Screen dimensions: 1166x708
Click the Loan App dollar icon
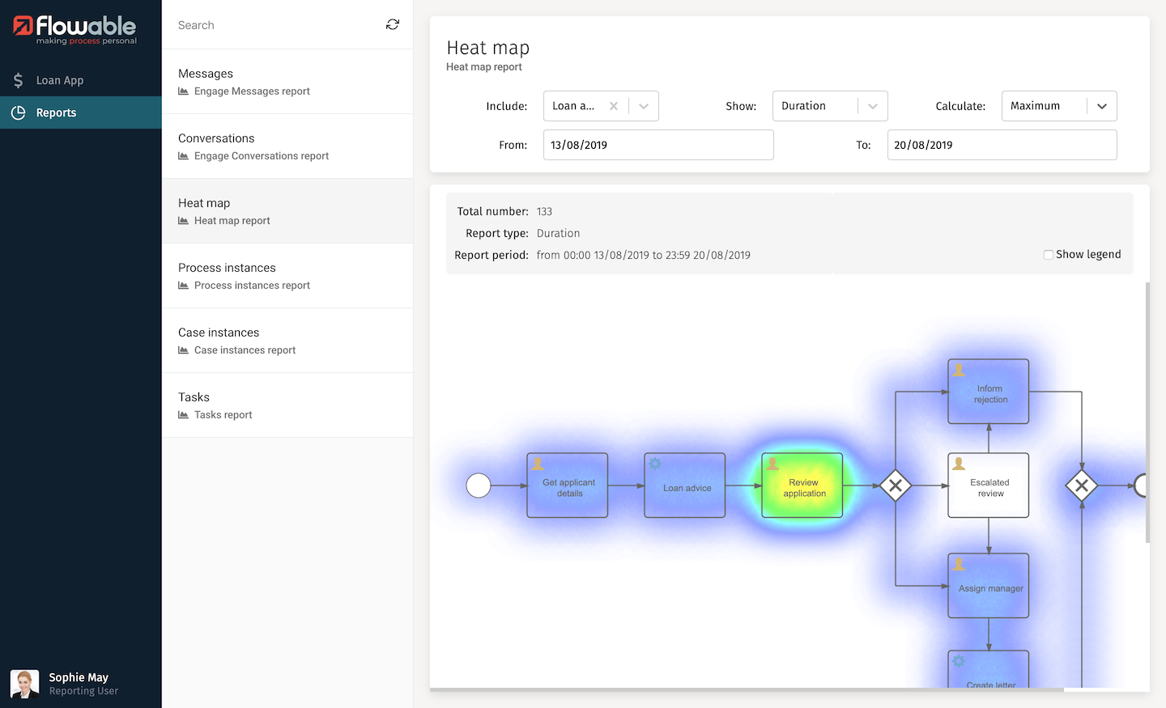pyautogui.click(x=18, y=80)
